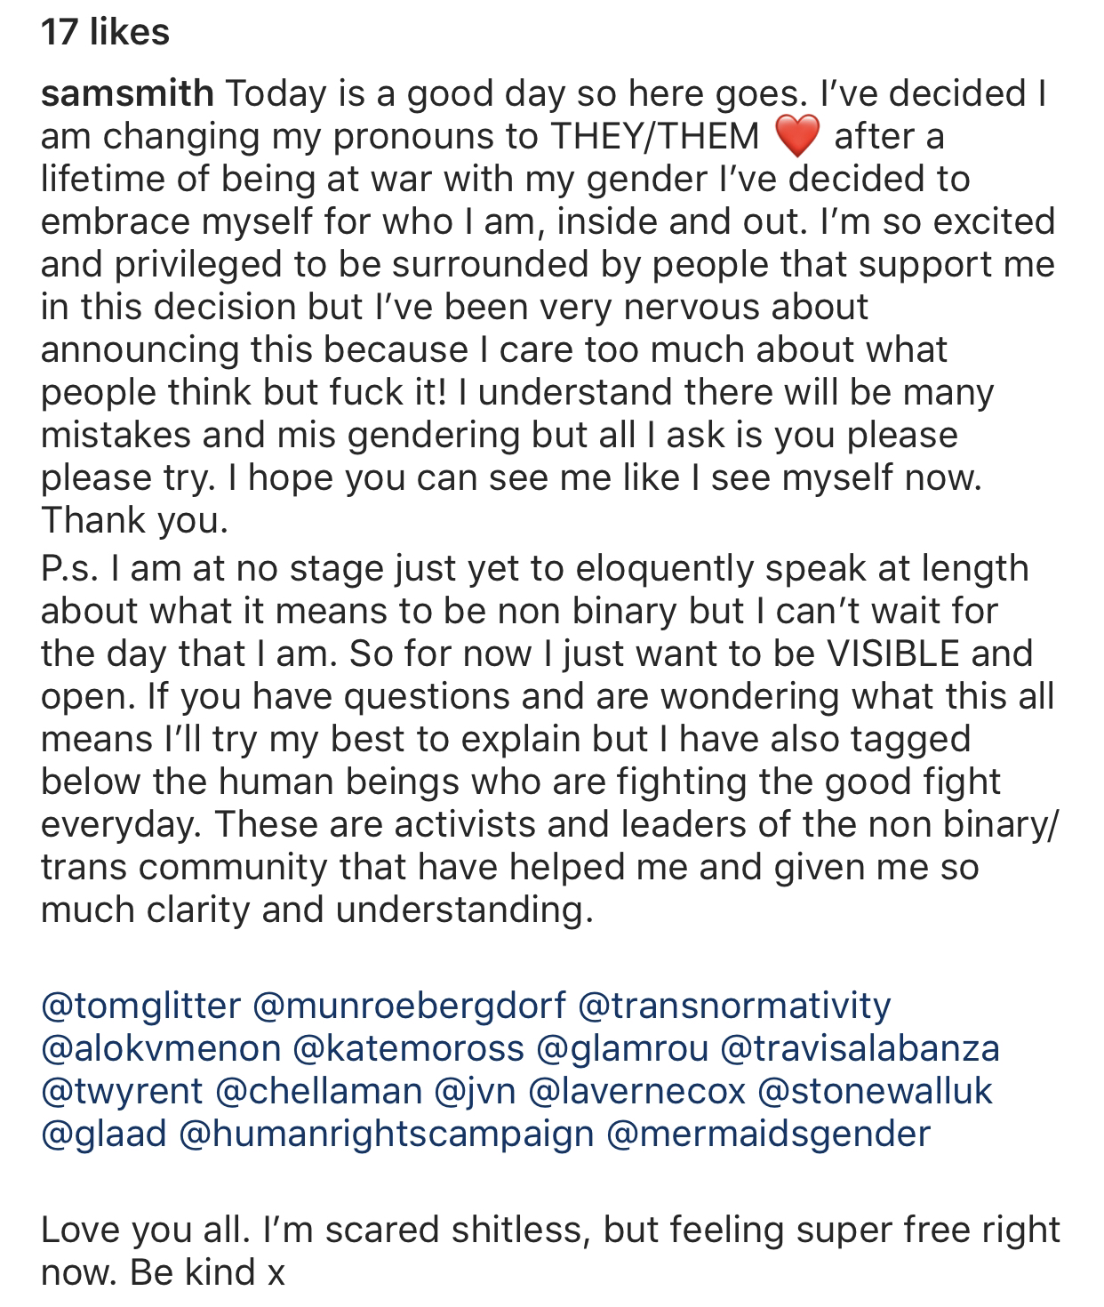
Task: Visit the @transnormativity profile link
Action: click(x=734, y=1006)
